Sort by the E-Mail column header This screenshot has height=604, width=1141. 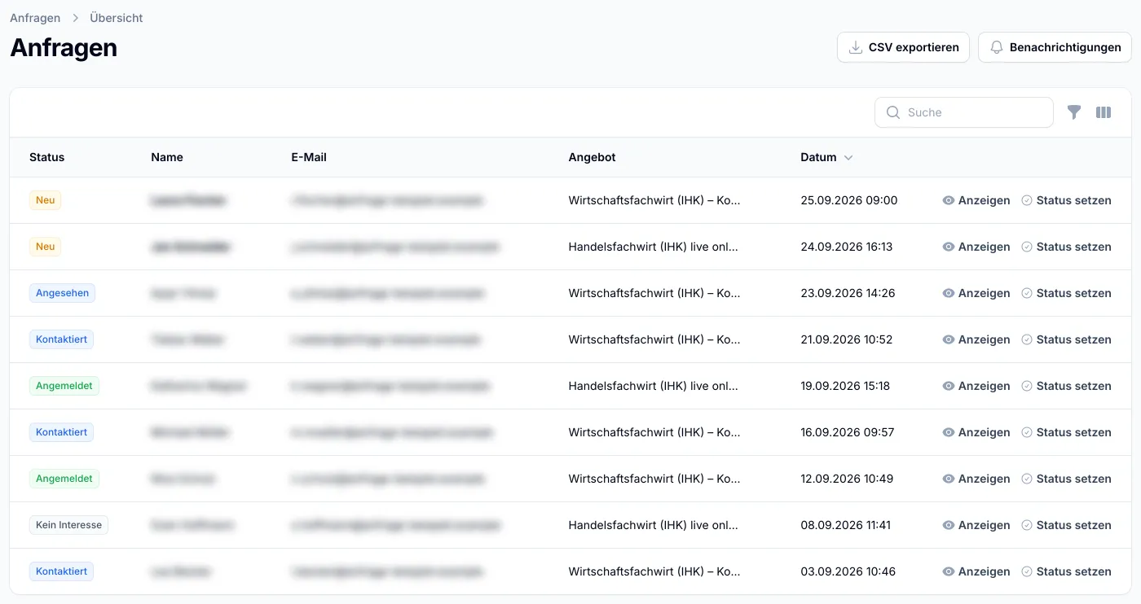309,157
